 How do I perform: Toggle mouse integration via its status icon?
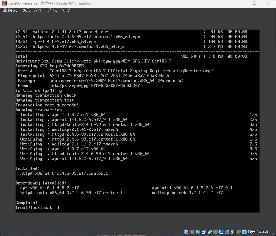pos(238,232)
